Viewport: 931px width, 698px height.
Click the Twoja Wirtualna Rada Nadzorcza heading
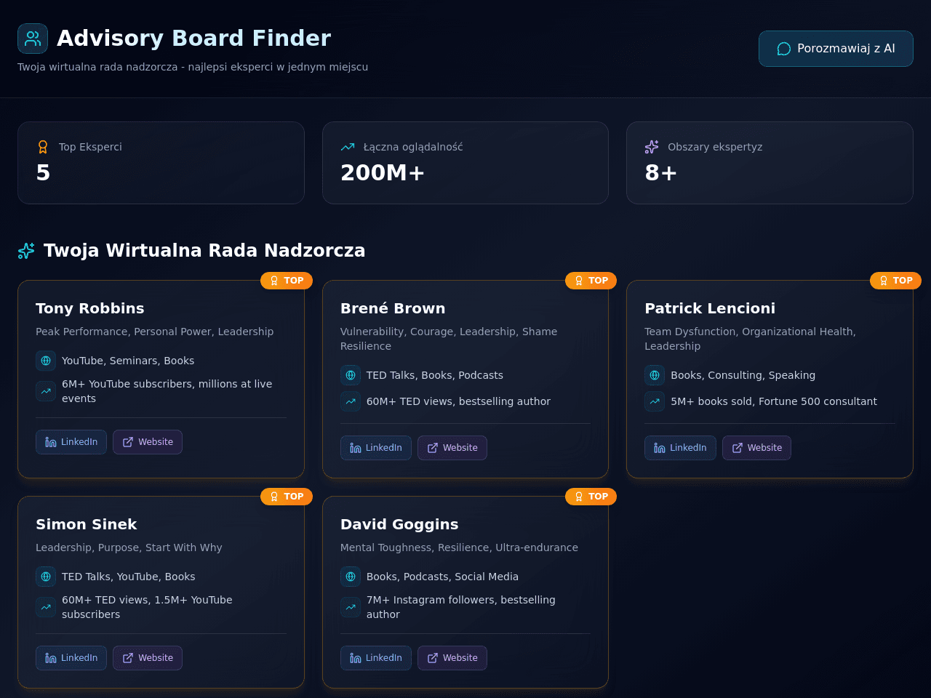click(204, 251)
